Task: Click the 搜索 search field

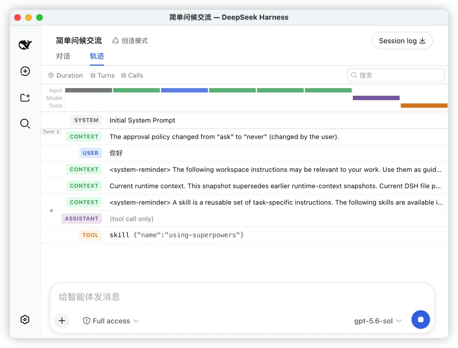Action: [x=396, y=75]
